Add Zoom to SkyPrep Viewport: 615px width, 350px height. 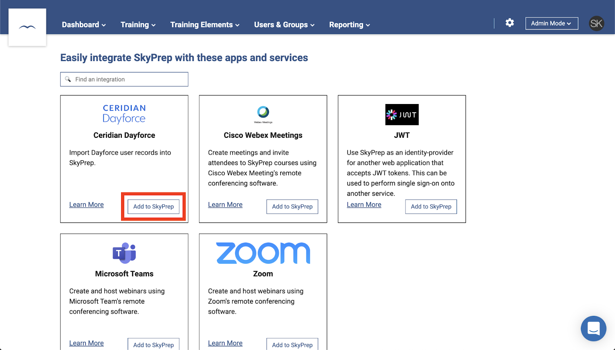pyautogui.click(x=292, y=344)
